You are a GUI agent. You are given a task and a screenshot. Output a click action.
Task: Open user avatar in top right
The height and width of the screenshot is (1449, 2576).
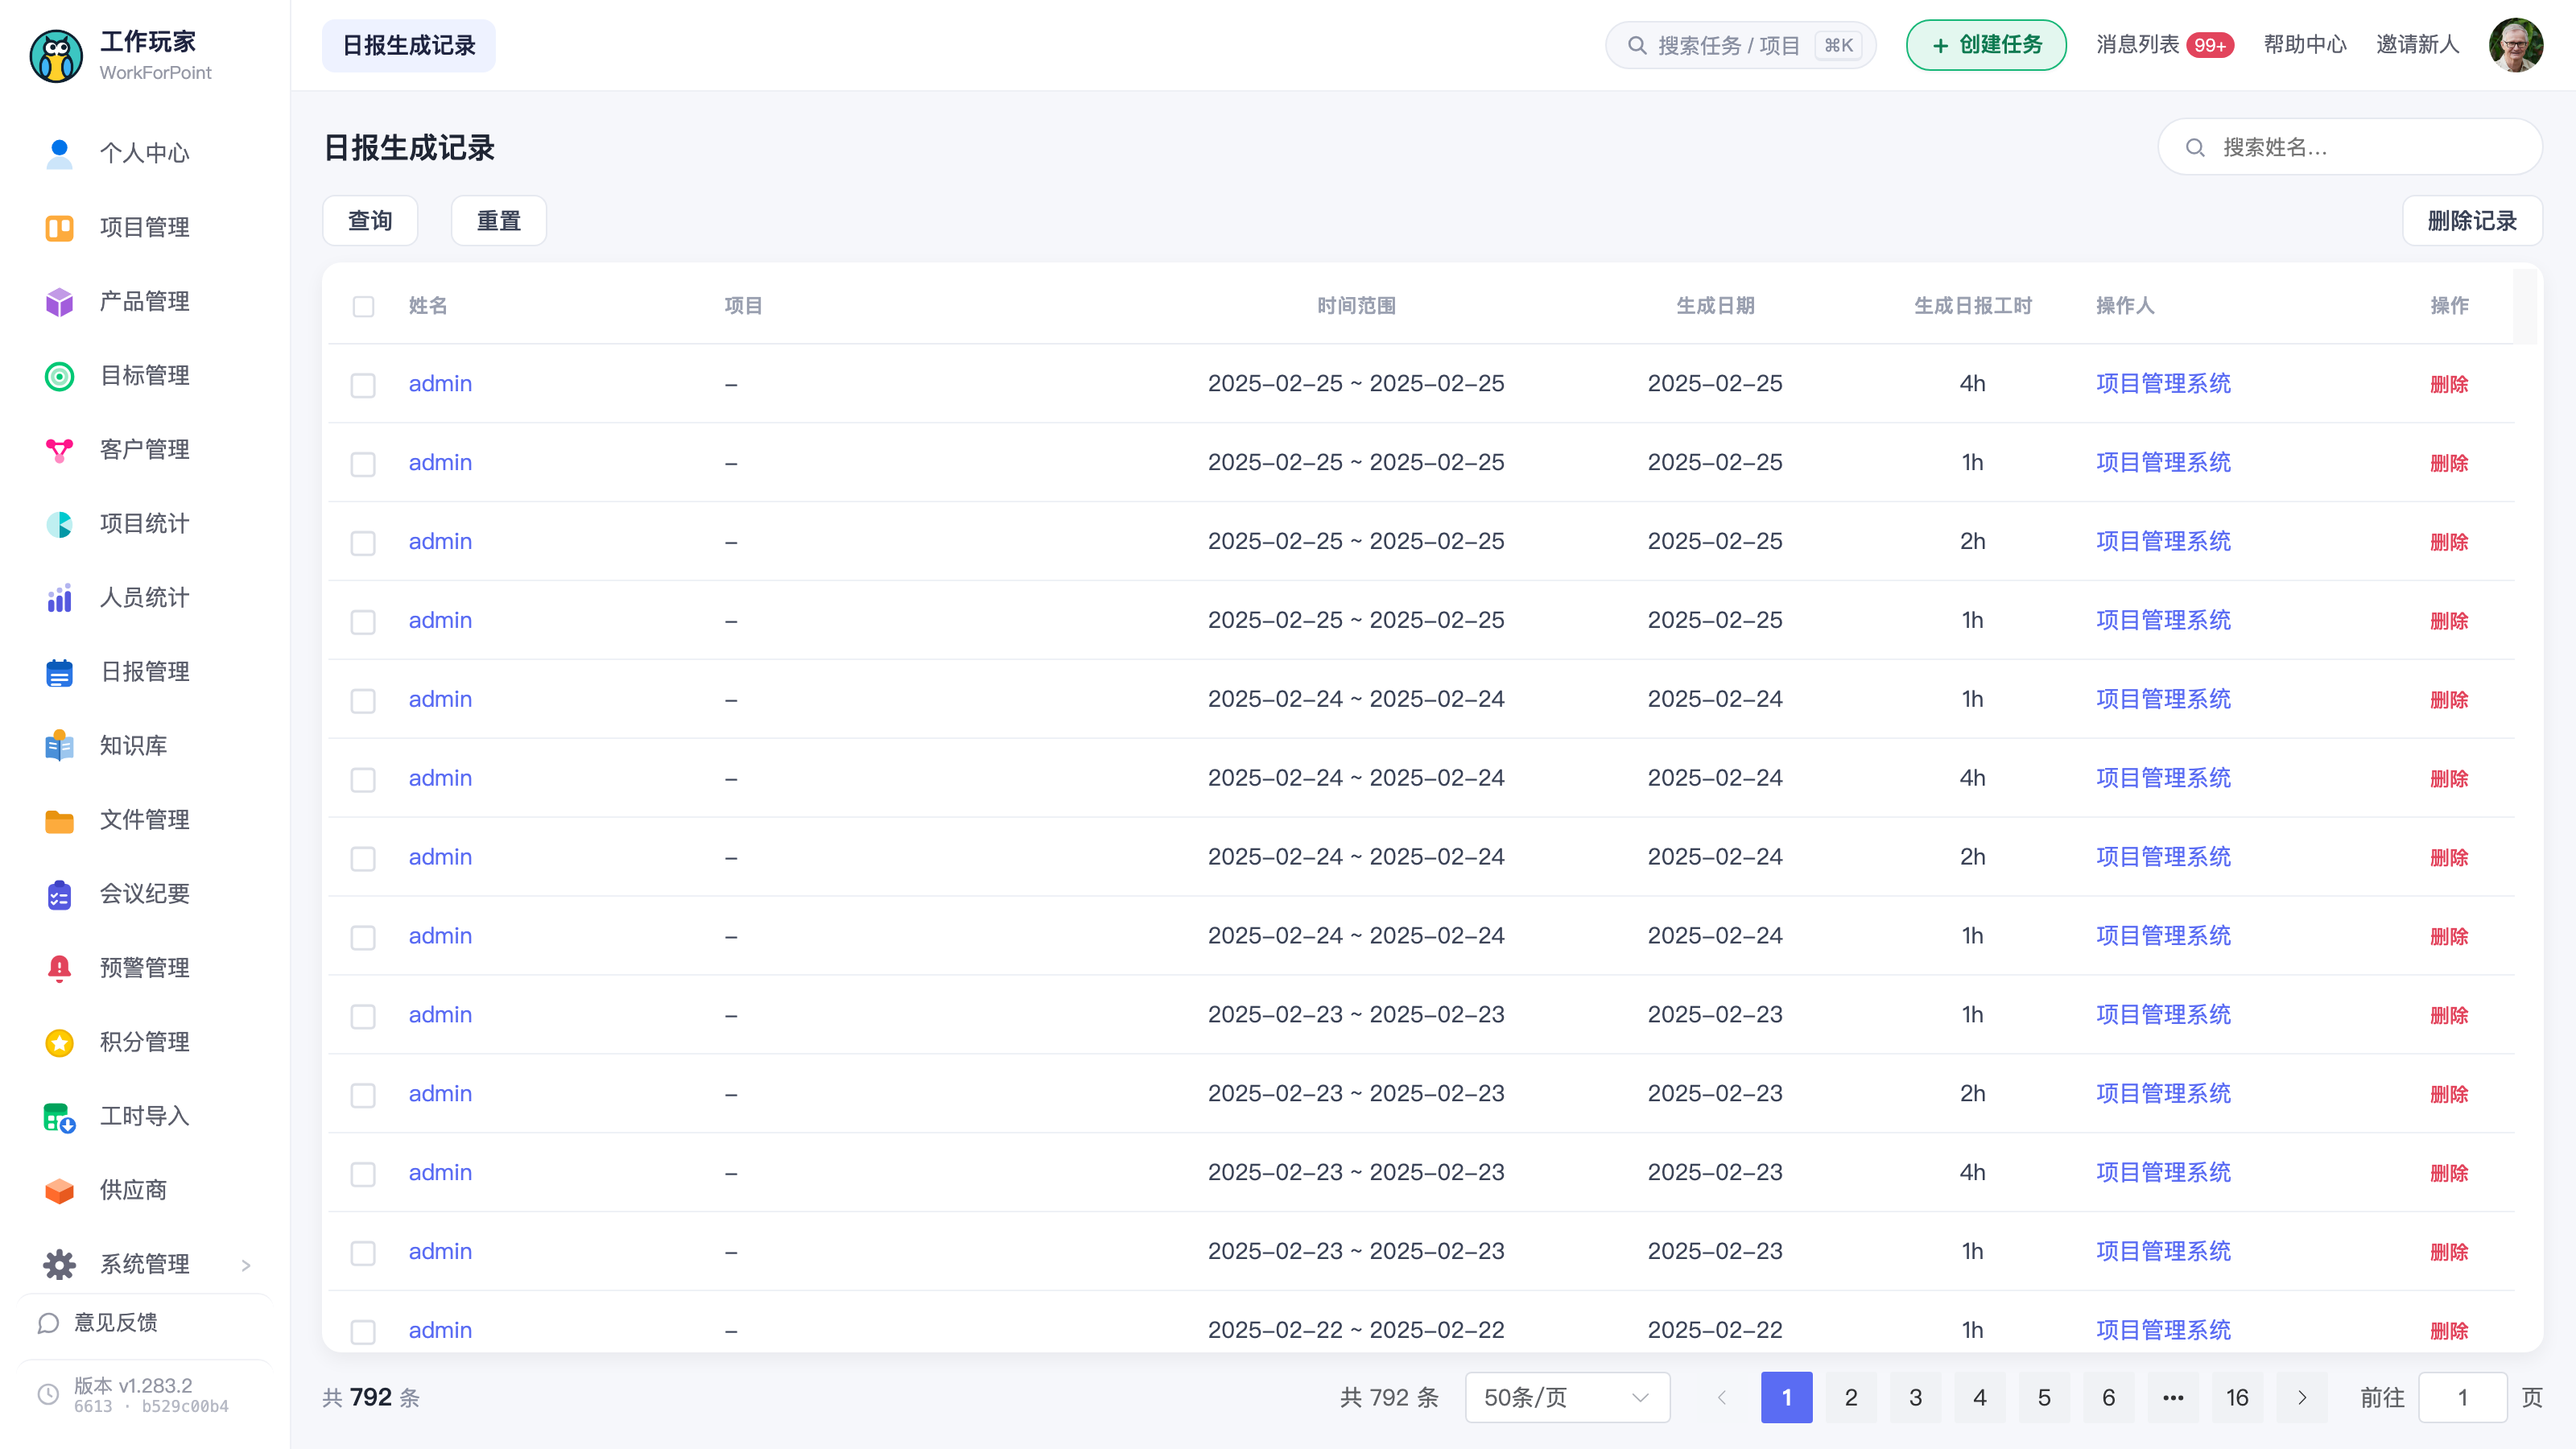pos(2516,45)
